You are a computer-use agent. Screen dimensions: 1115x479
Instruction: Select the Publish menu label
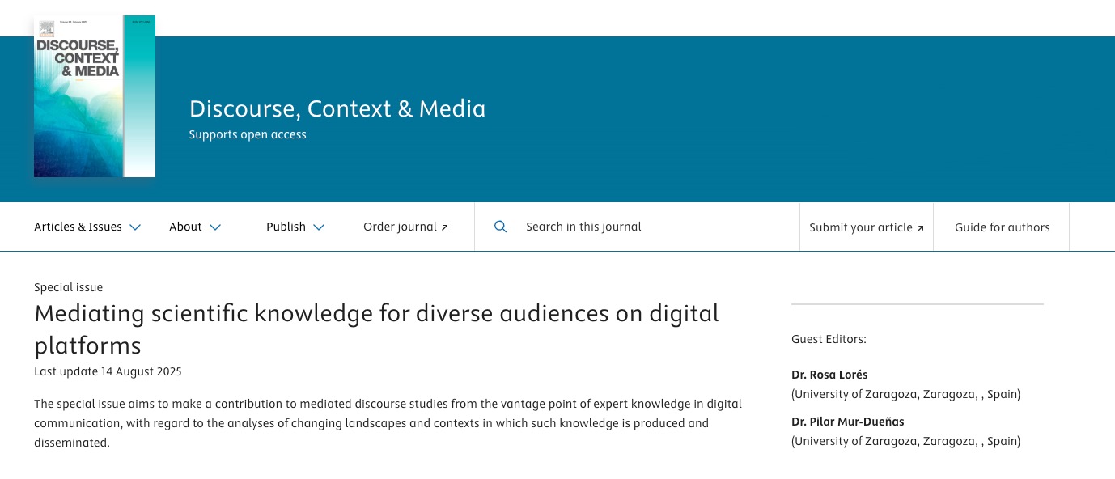click(x=286, y=227)
